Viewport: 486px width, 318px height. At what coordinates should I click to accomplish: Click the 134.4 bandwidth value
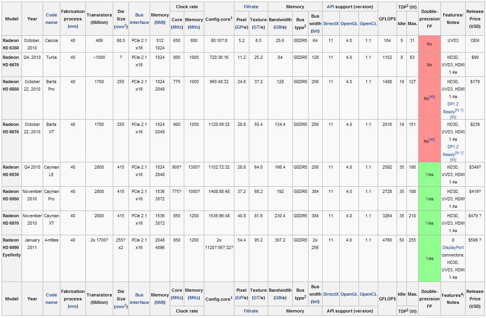click(x=280, y=125)
